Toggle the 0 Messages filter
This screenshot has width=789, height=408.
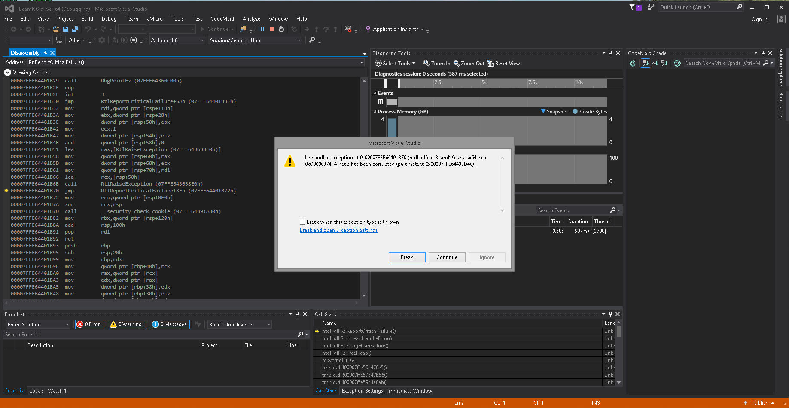pos(170,324)
